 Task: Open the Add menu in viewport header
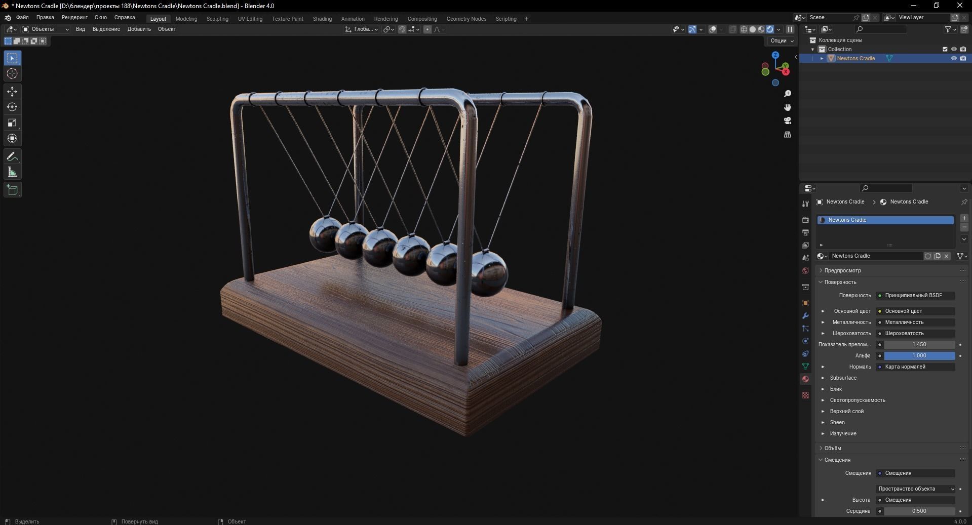click(139, 29)
